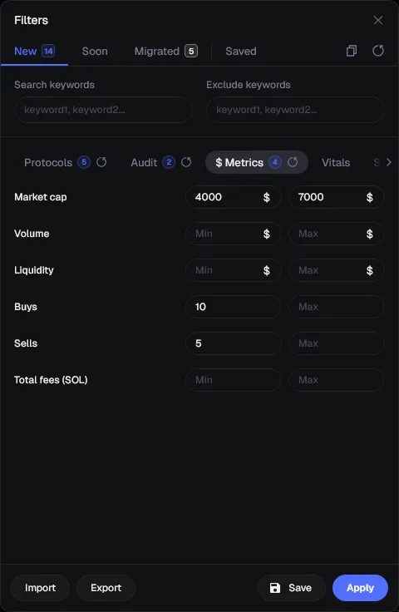This screenshot has width=399, height=612.
Task: Click the Total fees (SOL) max field
Action: (x=337, y=380)
